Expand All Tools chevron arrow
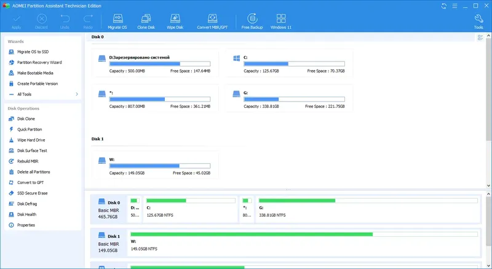 pyautogui.click(x=77, y=94)
